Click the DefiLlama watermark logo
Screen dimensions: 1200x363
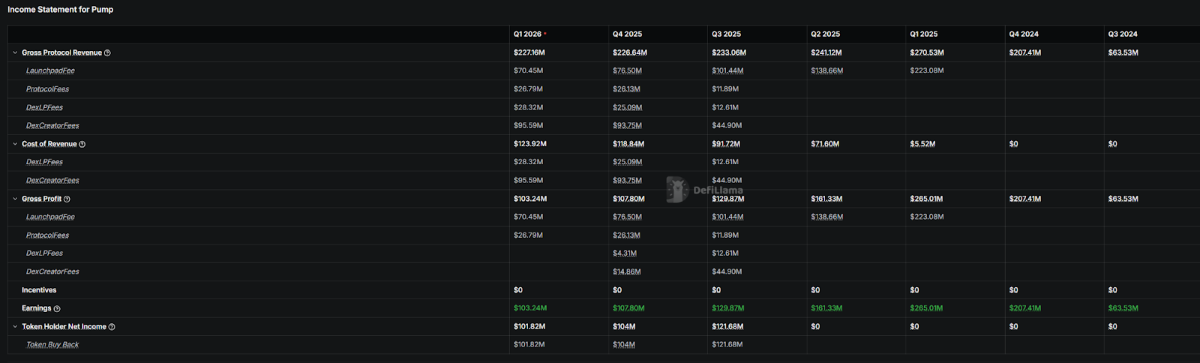[677, 190]
